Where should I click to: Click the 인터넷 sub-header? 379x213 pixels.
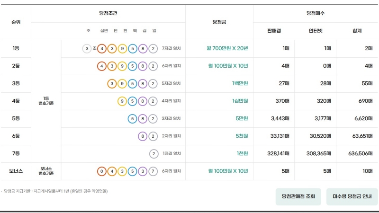pos(316,31)
